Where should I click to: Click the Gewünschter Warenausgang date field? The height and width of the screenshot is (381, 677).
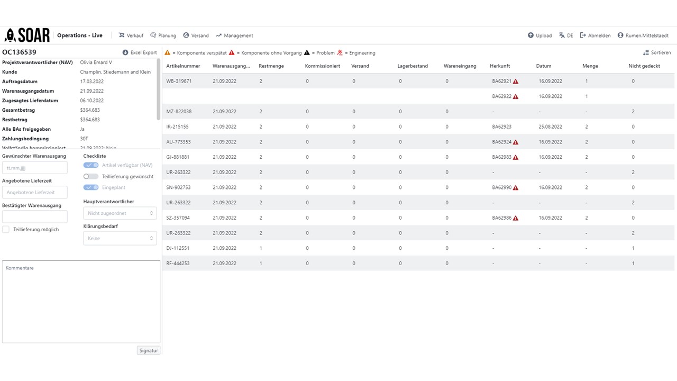coord(35,167)
